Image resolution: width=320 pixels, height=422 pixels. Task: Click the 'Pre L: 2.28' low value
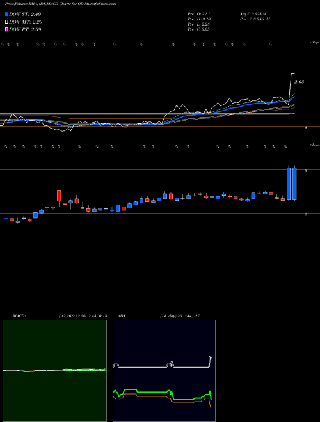coord(199,24)
